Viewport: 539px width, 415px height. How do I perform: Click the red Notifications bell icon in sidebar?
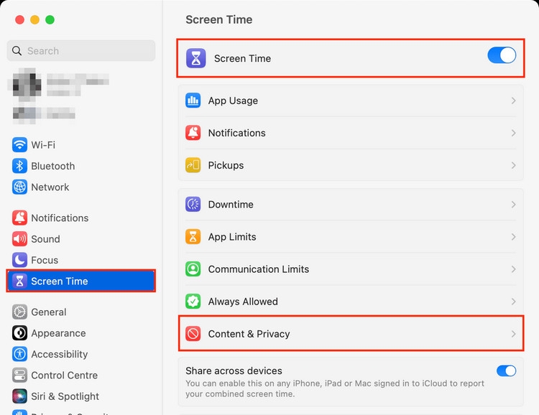click(x=19, y=218)
